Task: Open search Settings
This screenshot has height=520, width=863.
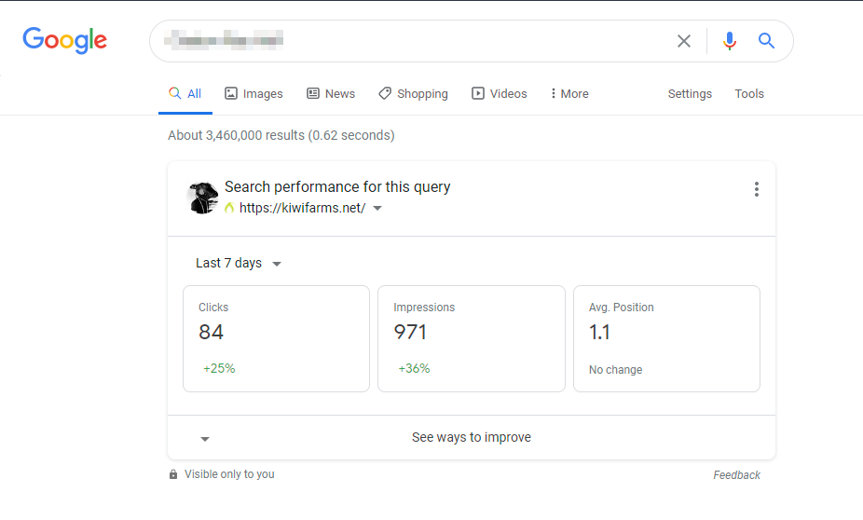Action: point(690,93)
